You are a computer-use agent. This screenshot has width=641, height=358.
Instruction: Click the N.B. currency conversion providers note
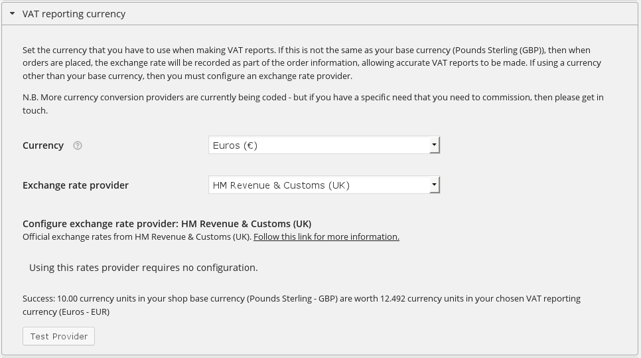tap(313, 104)
